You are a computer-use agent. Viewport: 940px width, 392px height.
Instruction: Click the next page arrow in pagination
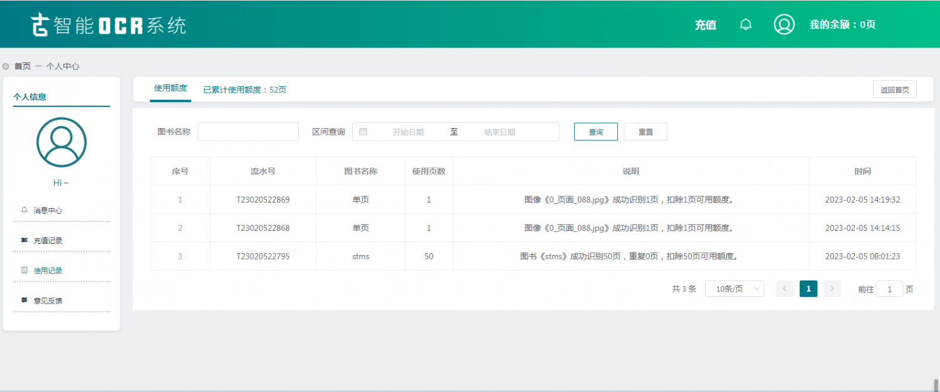832,288
